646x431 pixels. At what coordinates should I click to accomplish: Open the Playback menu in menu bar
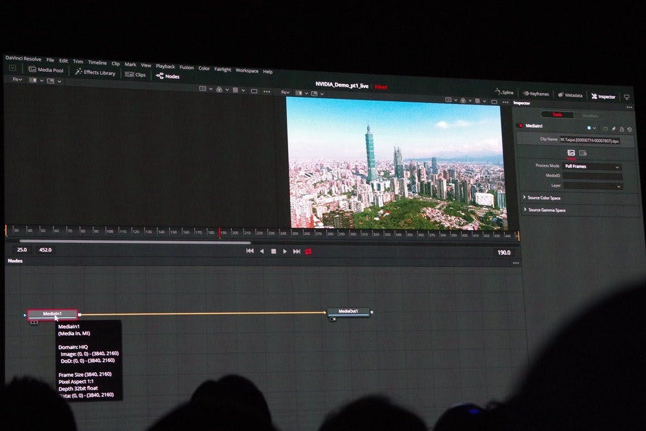(x=165, y=66)
